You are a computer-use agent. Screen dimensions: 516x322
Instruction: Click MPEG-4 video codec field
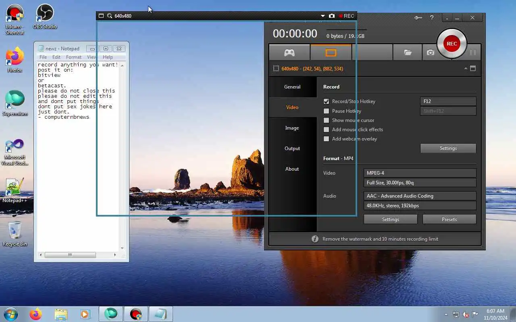420,173
